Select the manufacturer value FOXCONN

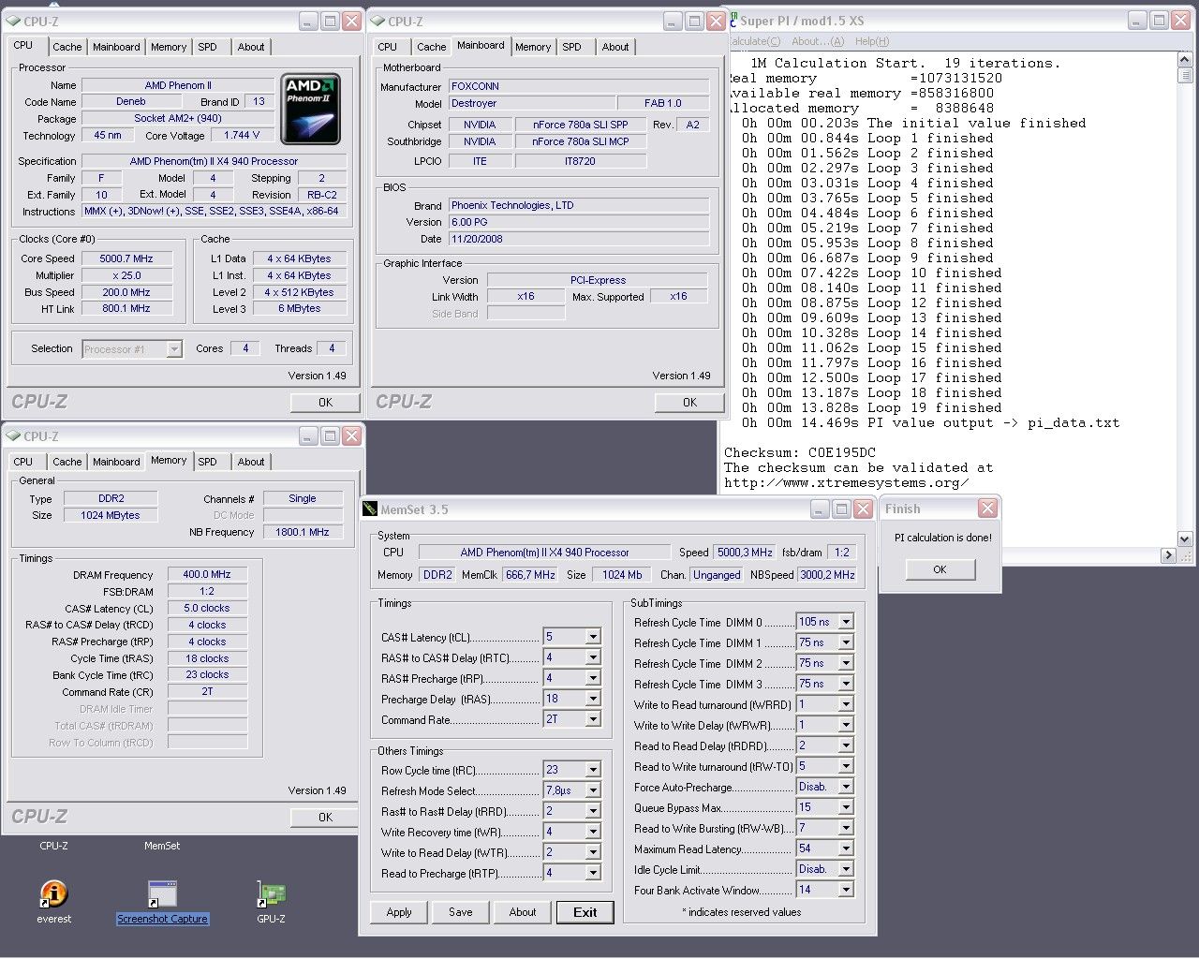coord(579,86)
